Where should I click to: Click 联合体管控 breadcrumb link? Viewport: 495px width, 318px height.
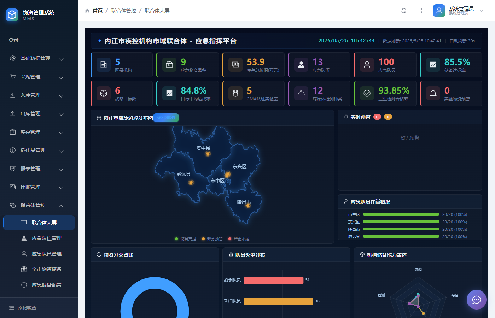point(124,11)
